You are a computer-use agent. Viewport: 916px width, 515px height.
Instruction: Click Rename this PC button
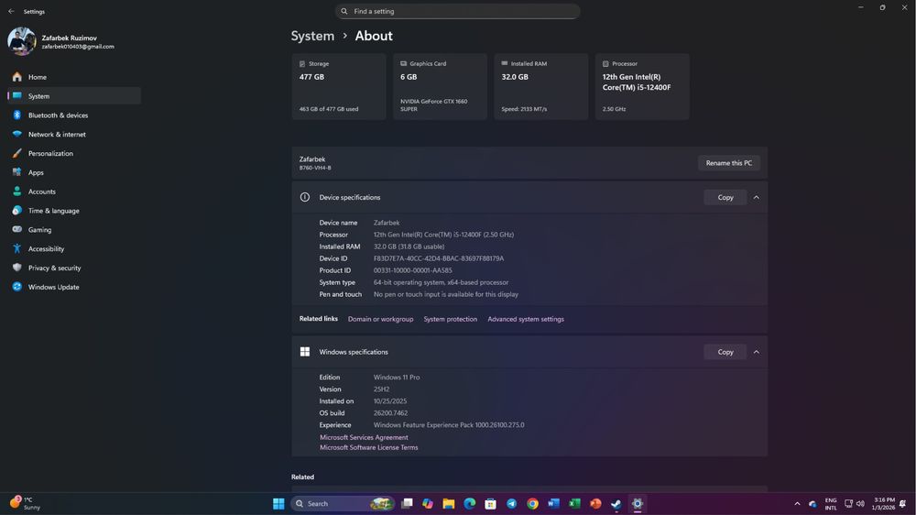(728, 163)
